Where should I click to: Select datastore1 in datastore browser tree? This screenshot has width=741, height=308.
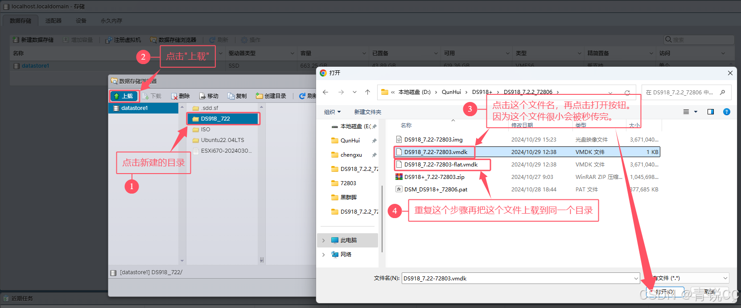[x=143, y=108]
